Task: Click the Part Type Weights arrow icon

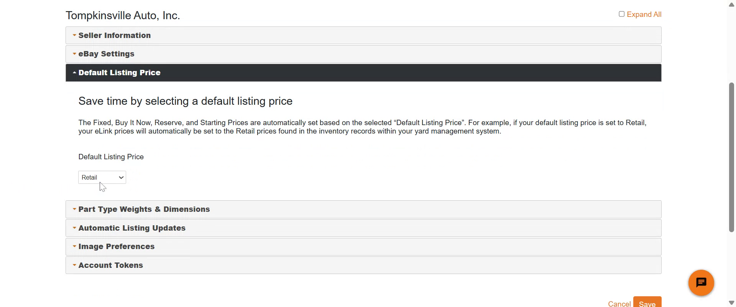Action: [x=74, y=209]
